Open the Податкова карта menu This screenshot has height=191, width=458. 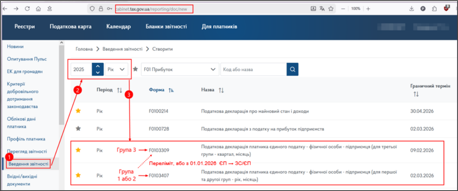(71, 27)
